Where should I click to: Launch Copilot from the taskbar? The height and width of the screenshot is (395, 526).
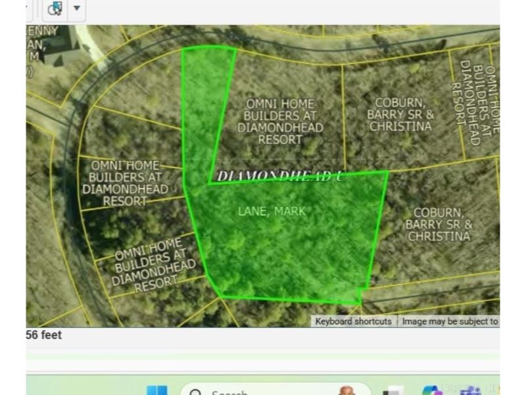pyautogui.click(x=432, y=390)
